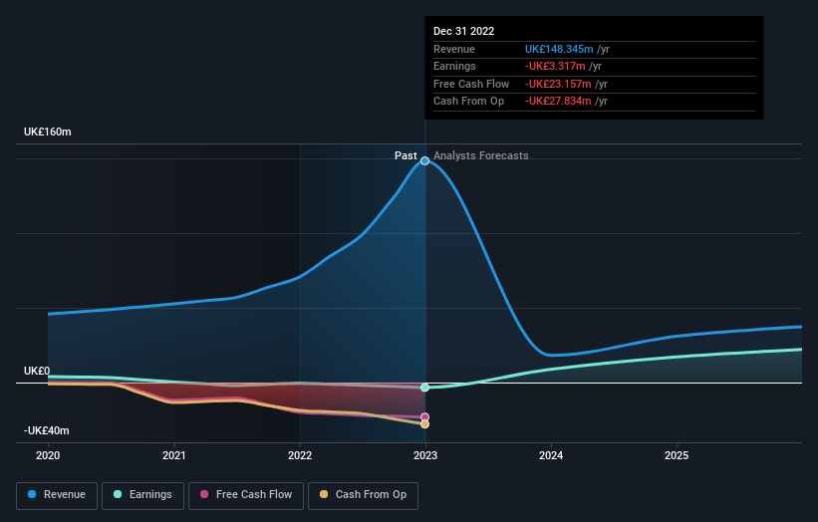Click the Free Cash Flow label in the tooltip
Viewport: 818px width, 522px height.
pyautogui.click(x=471, y=84)
